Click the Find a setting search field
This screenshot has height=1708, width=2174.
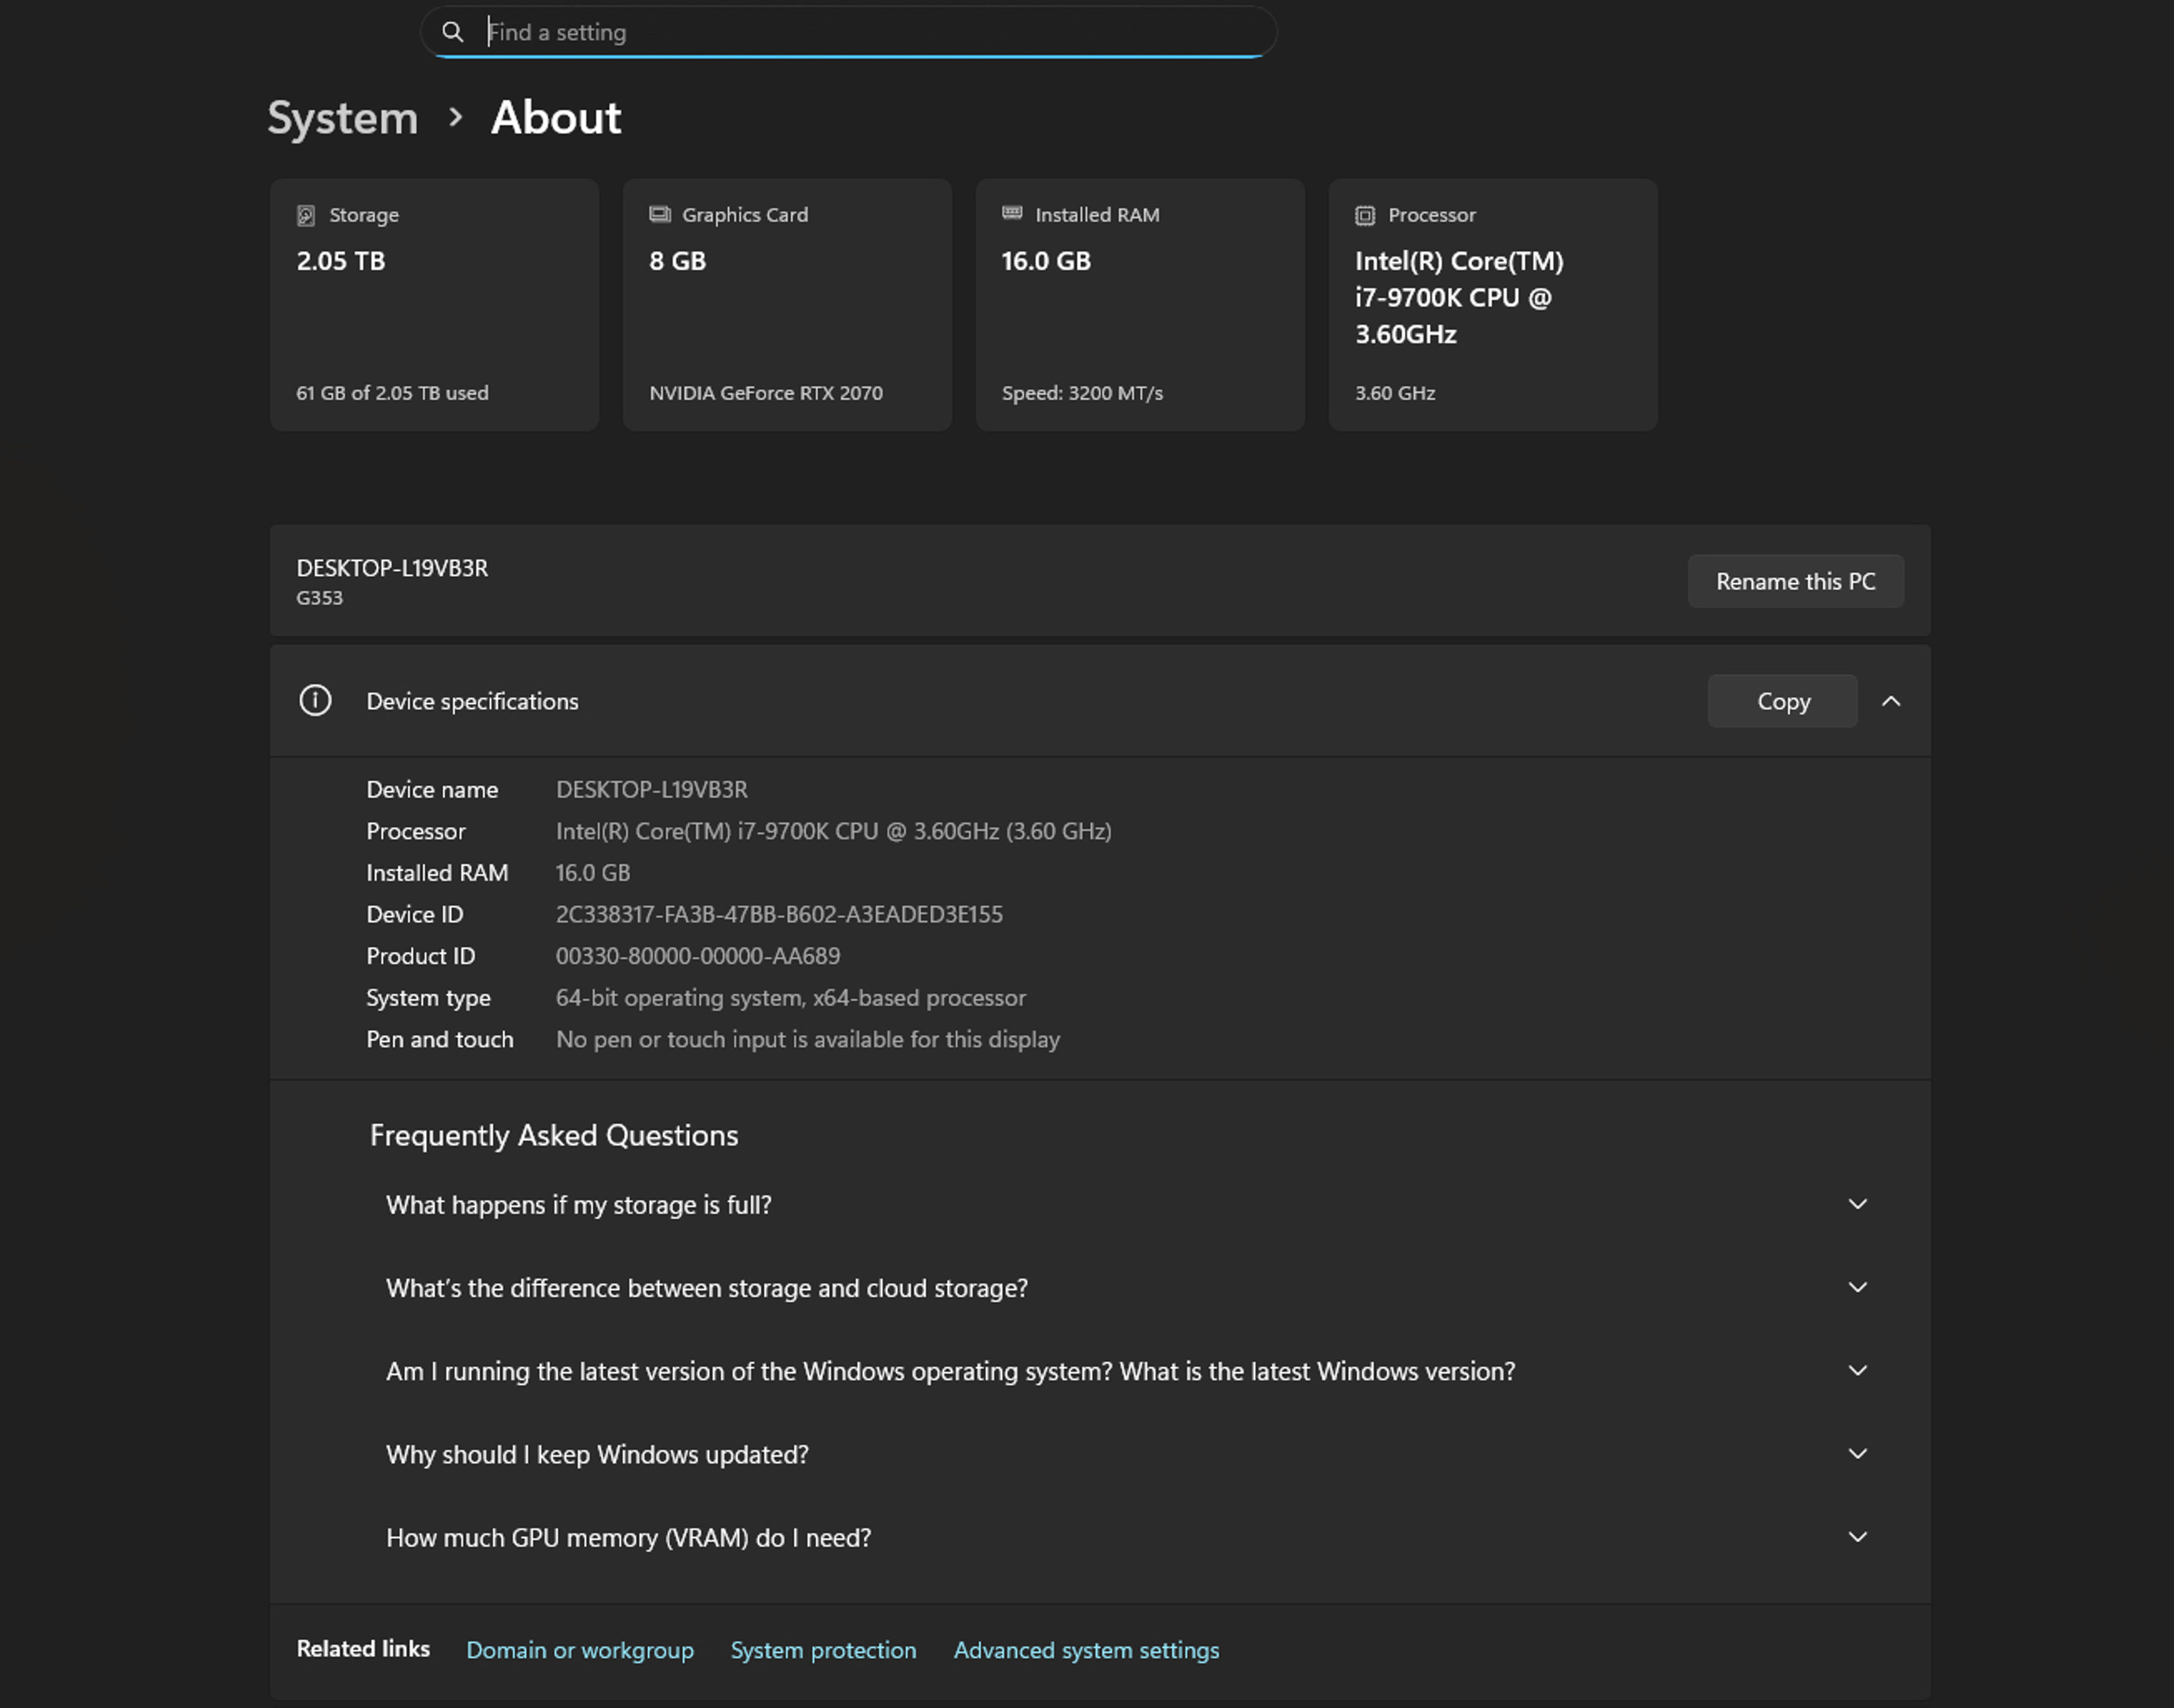(x=849, y=31)
